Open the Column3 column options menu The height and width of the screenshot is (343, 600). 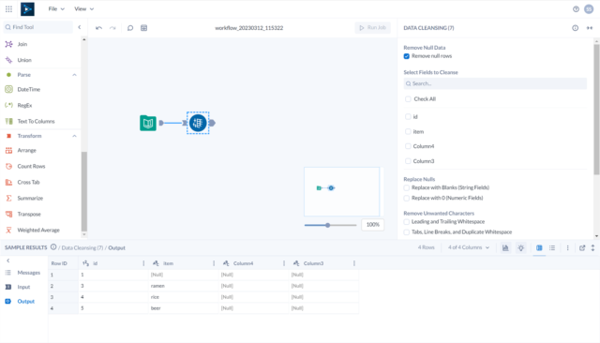pos(354,263)
